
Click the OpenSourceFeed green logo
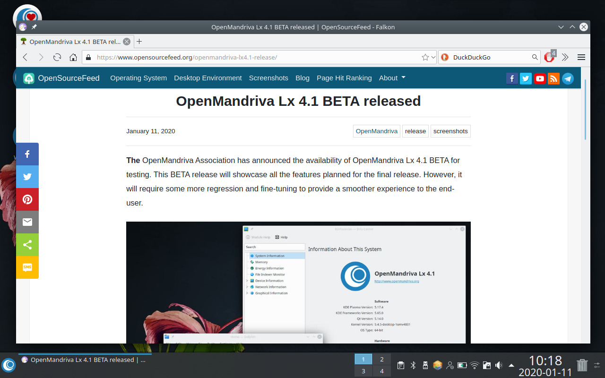point(28,78)
